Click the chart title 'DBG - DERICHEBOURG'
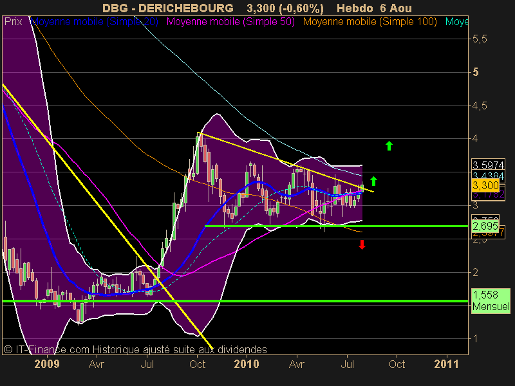 click(168, 8)
